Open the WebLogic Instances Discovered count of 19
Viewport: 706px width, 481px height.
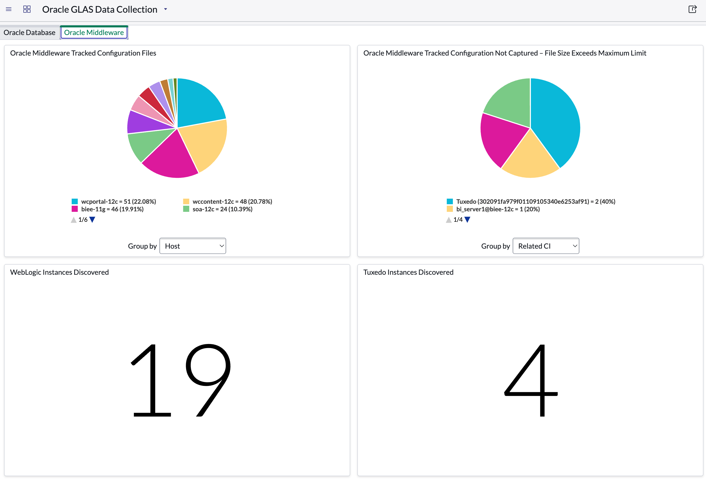(180, 380)
